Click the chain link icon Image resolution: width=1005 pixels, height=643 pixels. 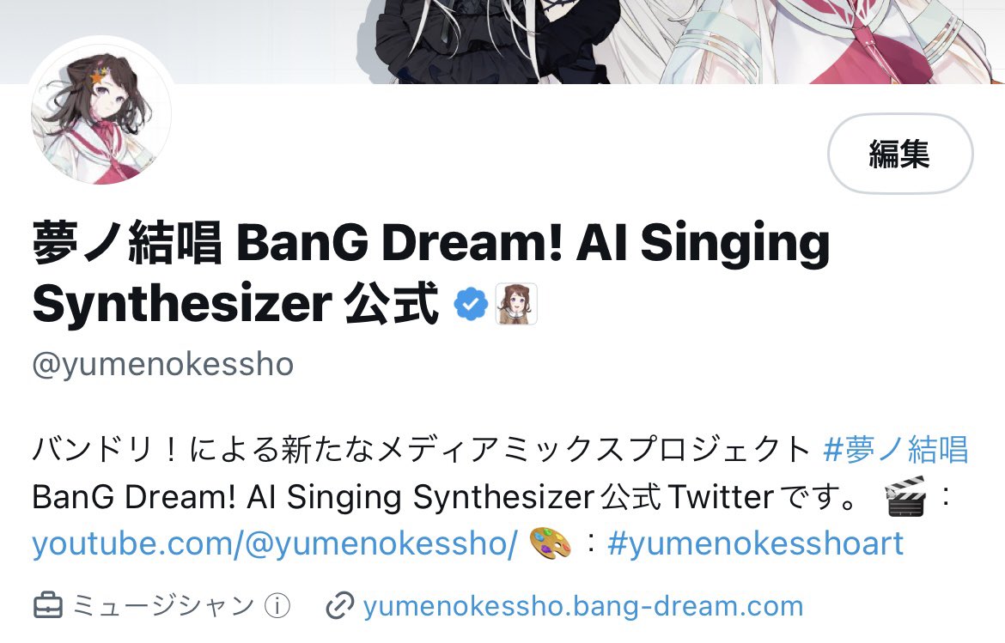pos(339,606)
